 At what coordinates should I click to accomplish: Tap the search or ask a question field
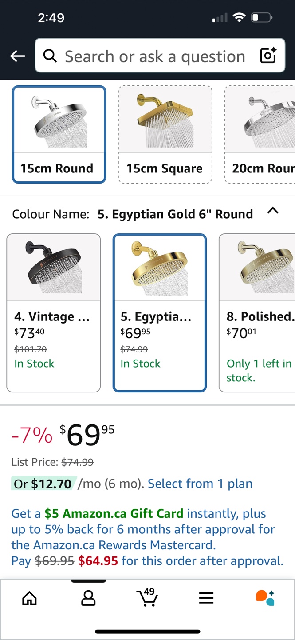155,56
